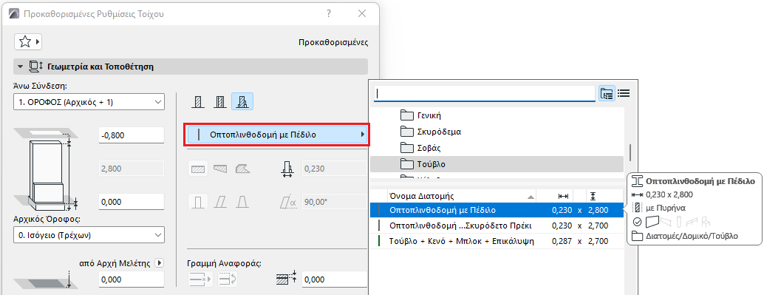This screenshot has height=295, width=764.
Task: Click the Favorites star button
Action: click(28, 42)
